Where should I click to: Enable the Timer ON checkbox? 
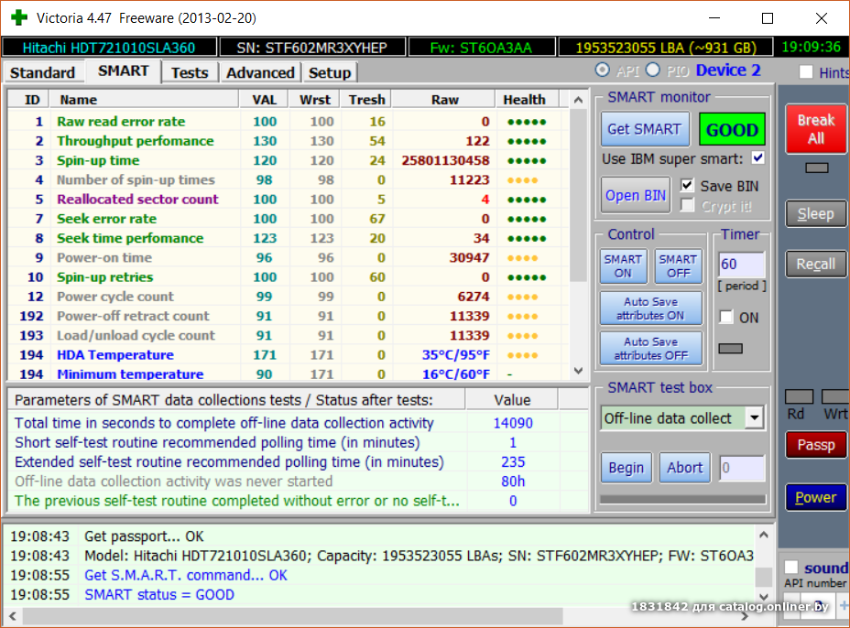pos(725,317)
